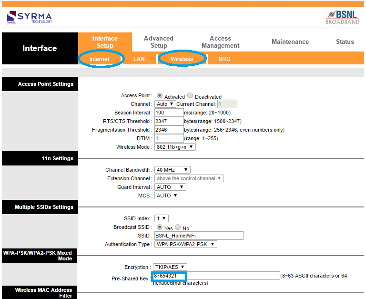The width and height of the screenshot is (366, 299).
Task: Open the SSID Index dropdown
Action: point(162,218)
